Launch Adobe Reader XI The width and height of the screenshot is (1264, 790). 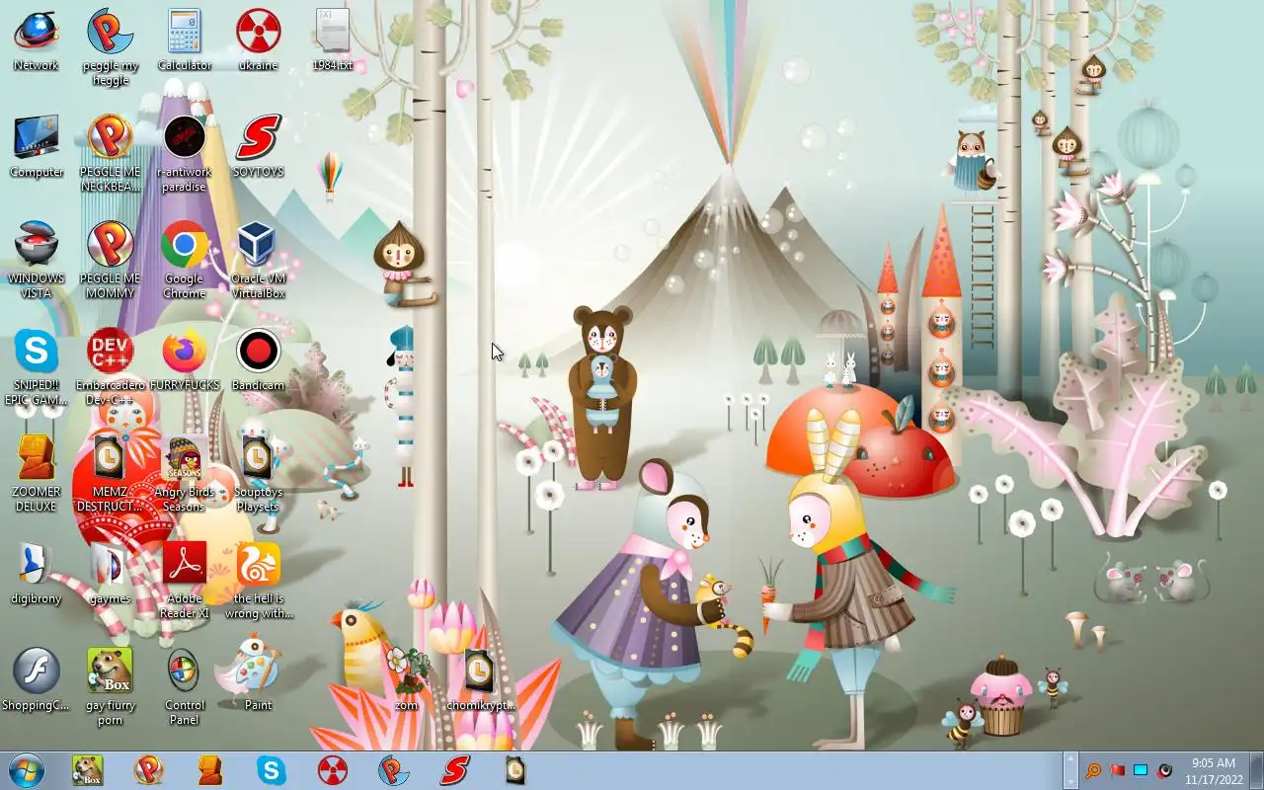[185, 580]
